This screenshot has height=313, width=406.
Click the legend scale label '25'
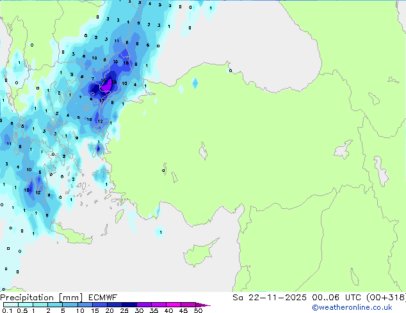click(x=124, y=310)
